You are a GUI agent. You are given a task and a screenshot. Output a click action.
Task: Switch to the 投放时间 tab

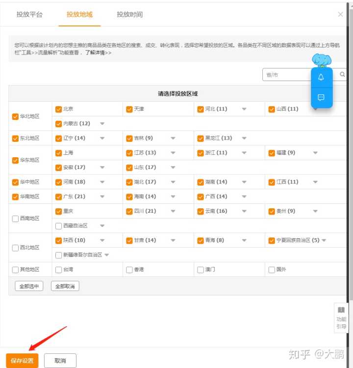point(129,15)
